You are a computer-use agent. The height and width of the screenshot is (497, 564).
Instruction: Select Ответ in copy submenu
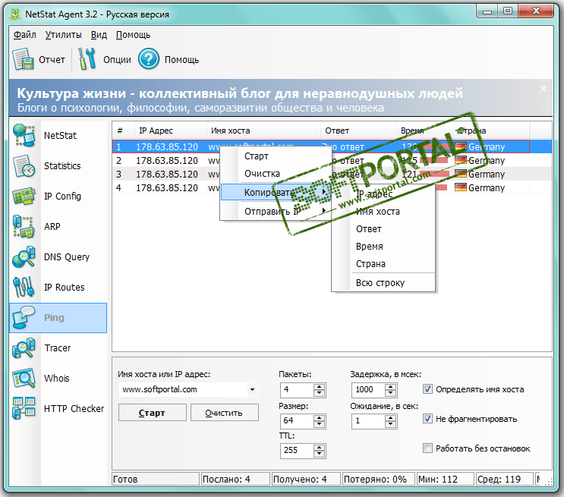[x=383, y=228]
